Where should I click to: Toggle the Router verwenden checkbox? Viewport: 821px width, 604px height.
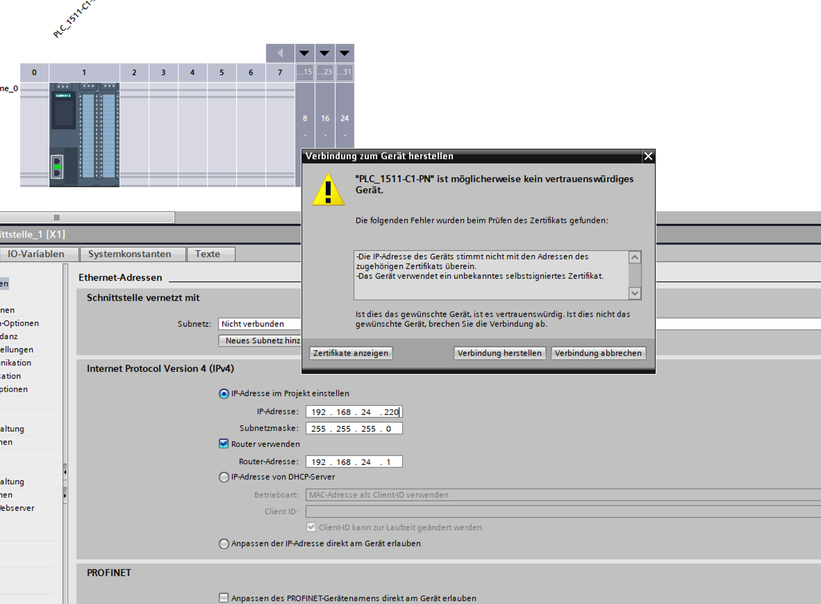(224, 443)
